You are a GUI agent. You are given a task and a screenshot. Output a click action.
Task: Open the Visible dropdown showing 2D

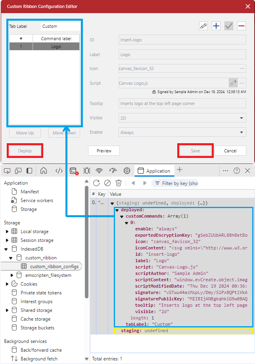coord(182,118)
